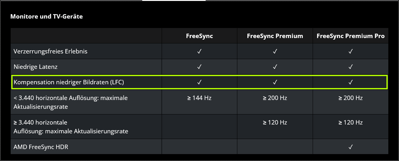The height and width of the screenshot is (161, 399).
Task: Click FreeSync checkmark for Verzerrungsfreies Erlebnis
Action: coord(199,51)
